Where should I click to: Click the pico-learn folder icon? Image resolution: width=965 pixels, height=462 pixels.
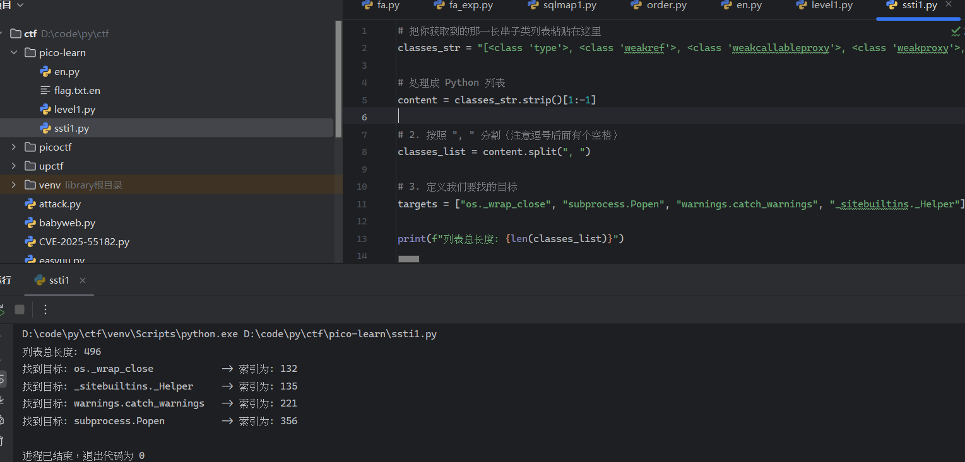[x=30, y=53]
